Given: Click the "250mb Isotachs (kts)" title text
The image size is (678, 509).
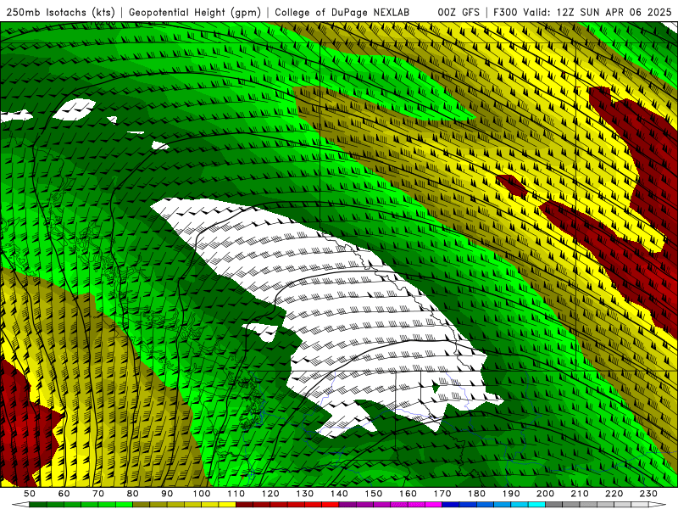Looking at the screenshot, I should coord(60,12).
